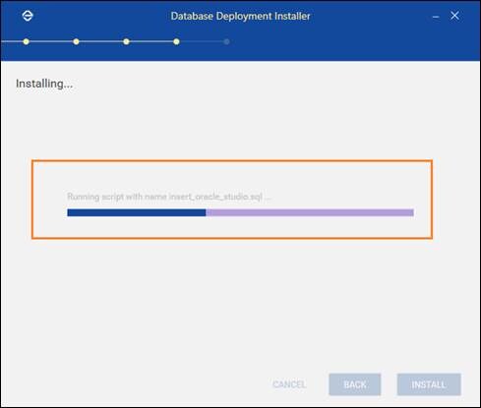481x408 pixels.
Task: Click the line connecting second and third step dots
Action: pyautogui.click(x=101, y=41)
